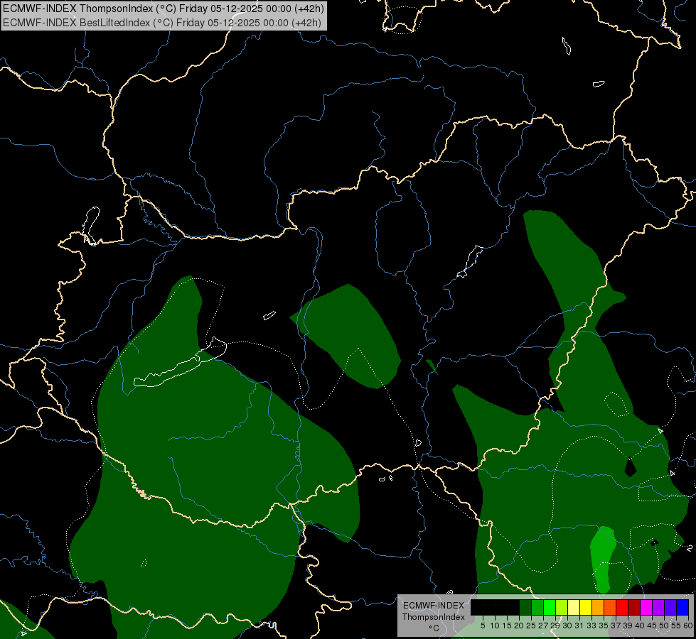
Task: Select the dark green 20–25 legend swatch
Action: [525, 607]
